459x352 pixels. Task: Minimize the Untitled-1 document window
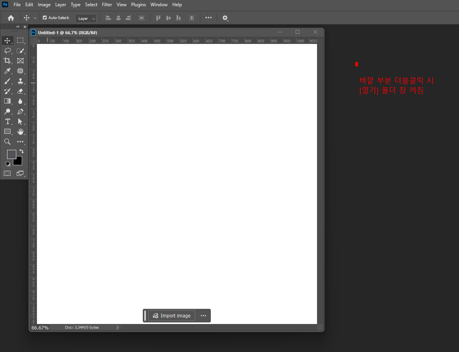click(x=280, y=32)
